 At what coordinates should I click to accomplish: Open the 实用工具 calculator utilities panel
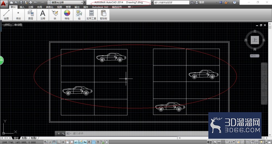pyautogui.click(x=91, y=15)
